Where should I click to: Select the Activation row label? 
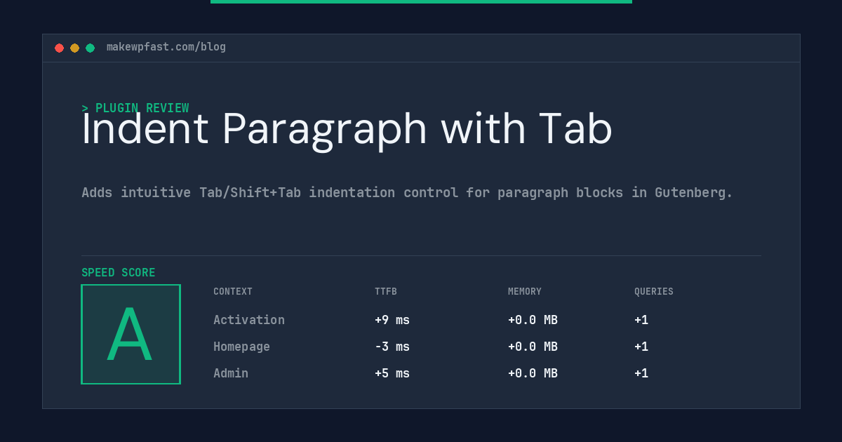point(249,320)
